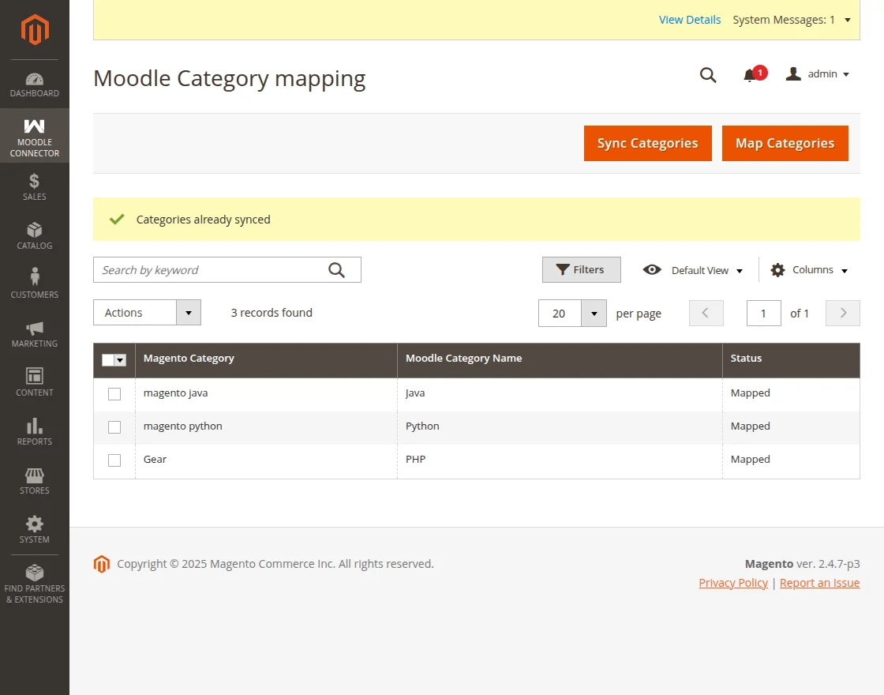Click the Mapped status in PHP row
This screenshot has width=884, height=695.
click(751, 459)
